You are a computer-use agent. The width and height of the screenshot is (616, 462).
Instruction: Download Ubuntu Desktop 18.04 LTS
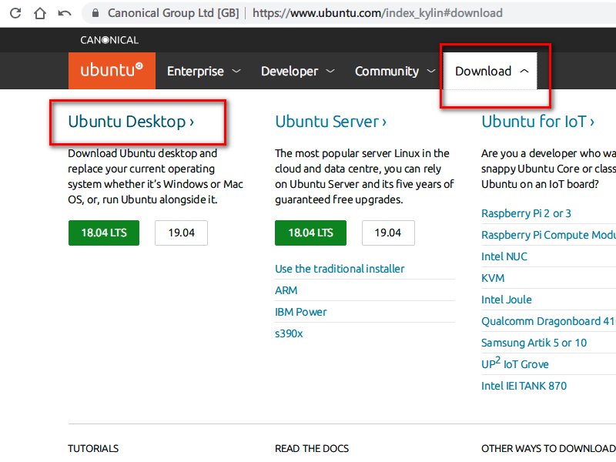(x=104, y=233)
